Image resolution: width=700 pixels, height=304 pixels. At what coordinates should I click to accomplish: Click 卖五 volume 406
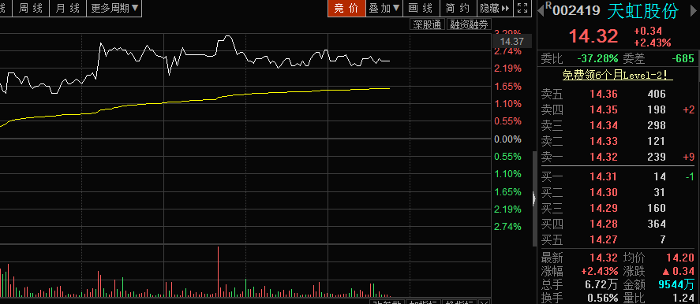click(657, 94)
